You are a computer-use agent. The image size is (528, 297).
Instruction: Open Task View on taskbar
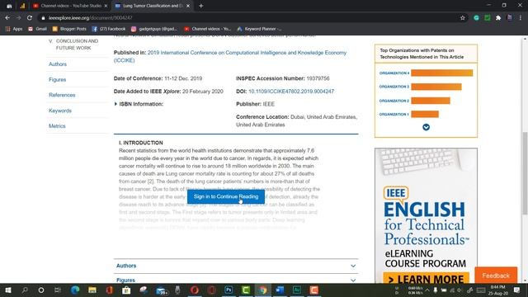[x=58, y=290]
